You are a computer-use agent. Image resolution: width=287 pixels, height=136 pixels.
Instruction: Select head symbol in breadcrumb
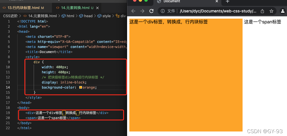[86, 16]
